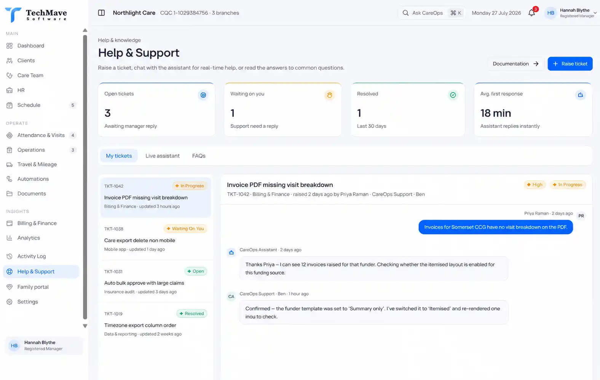Viewport: 600px width, 380px height.
Task: Click the Billing & Finance icon
Action: (x=10, y=224)
